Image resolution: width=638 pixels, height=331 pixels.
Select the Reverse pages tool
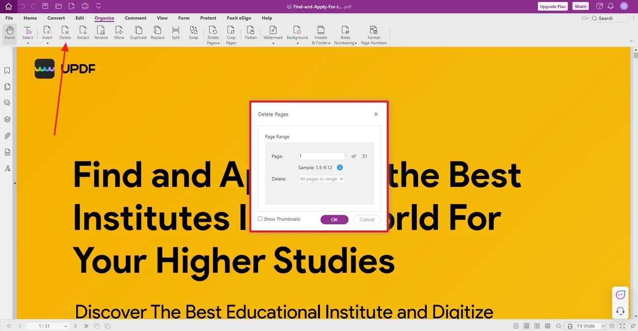101,32
